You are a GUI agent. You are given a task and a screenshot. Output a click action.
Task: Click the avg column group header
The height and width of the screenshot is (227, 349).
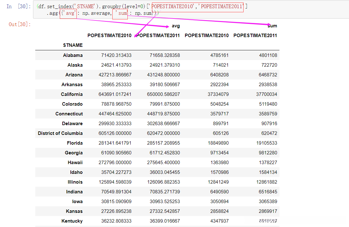pos(176,26)
